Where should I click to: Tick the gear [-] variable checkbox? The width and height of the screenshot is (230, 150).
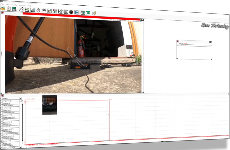pos(2,120)
